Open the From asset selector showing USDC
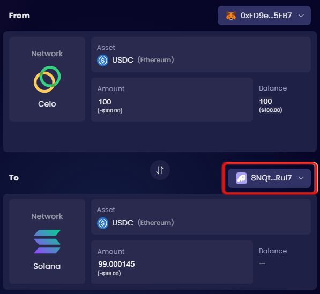This screenshot has height=294, width=320. pyautogui.click(x=201, y=55)
